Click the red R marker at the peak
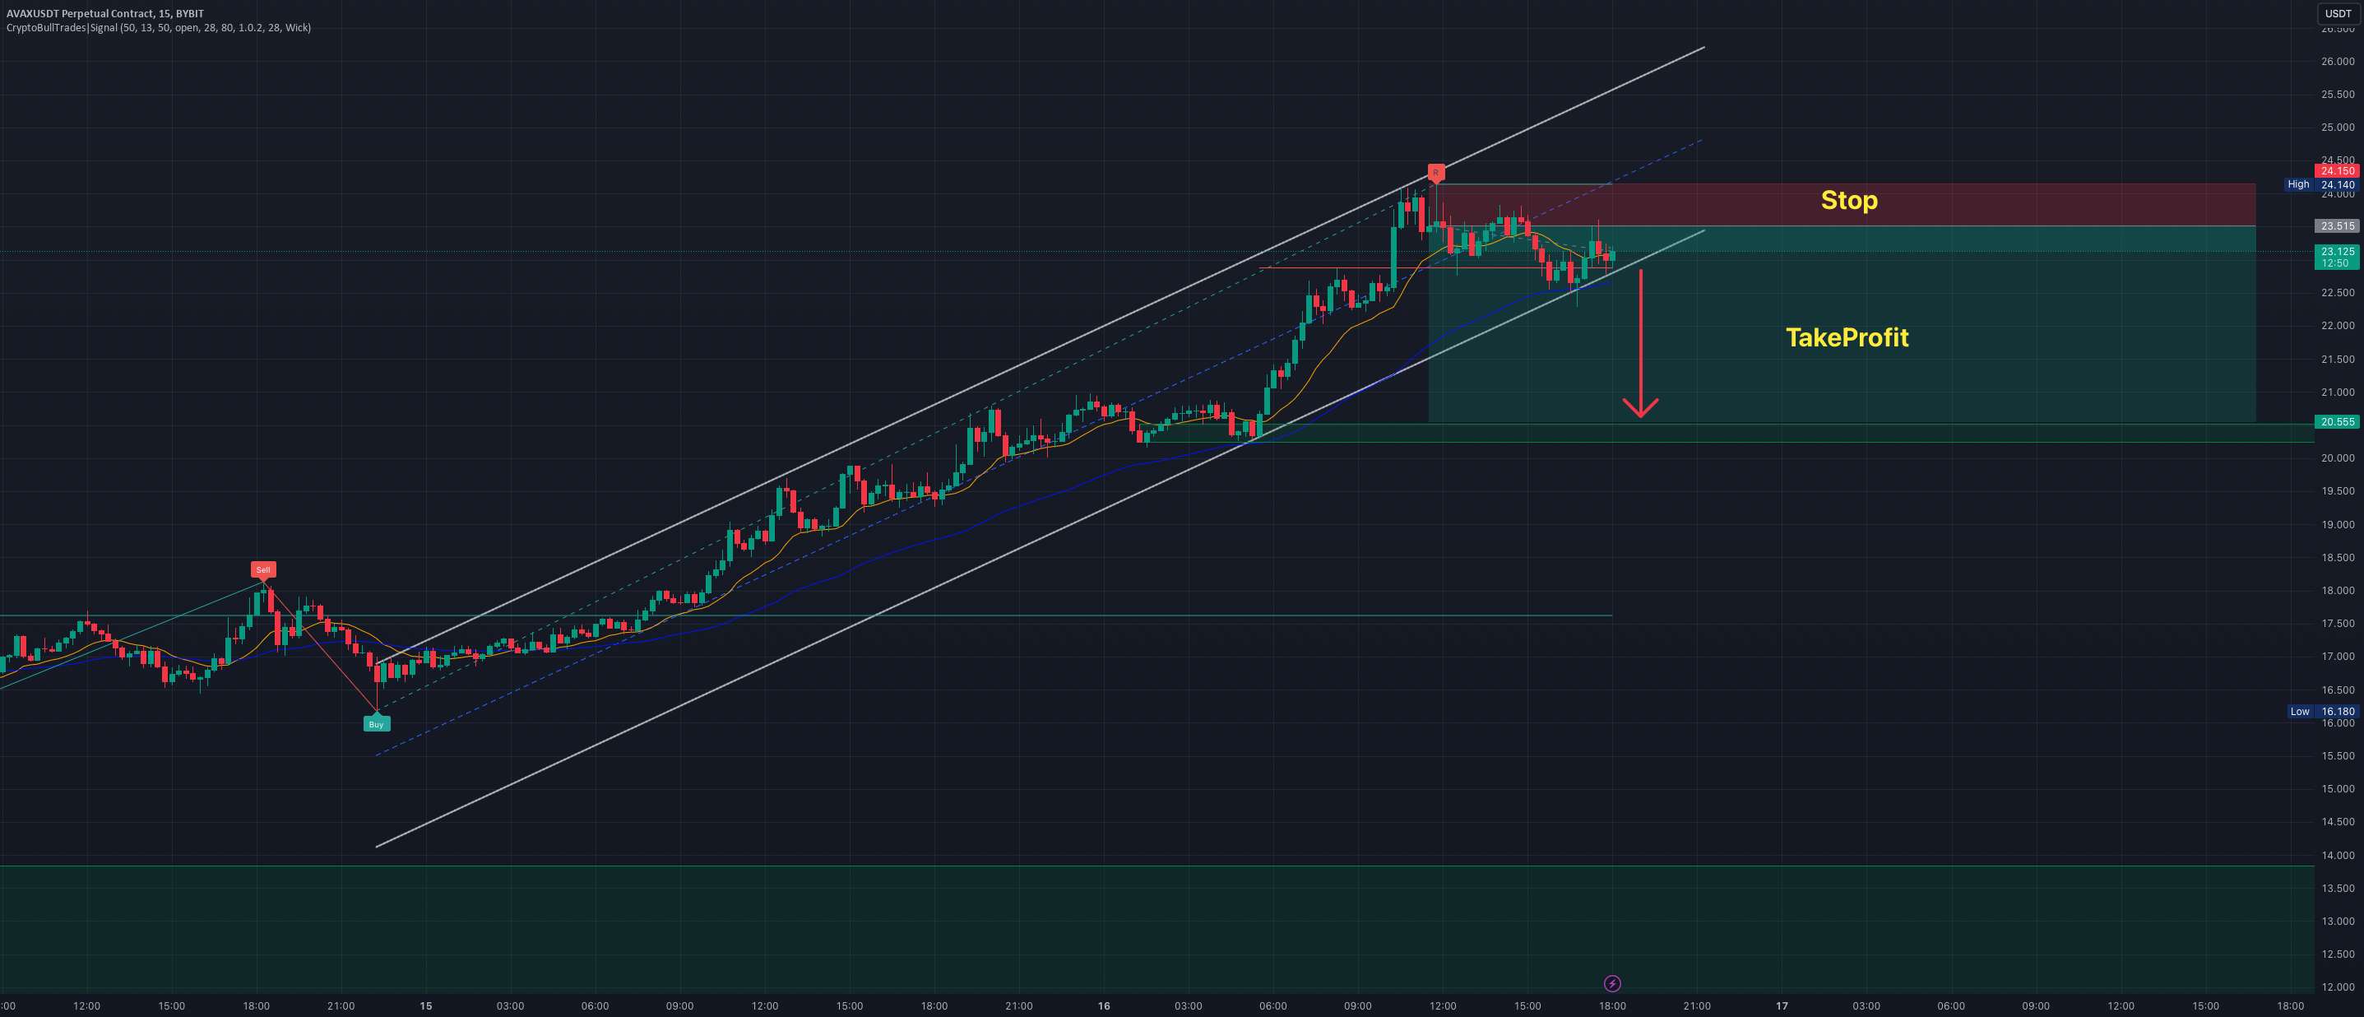The height and width of the screenshot is (1017, 2364). pyautogui.click(x=1436, y=173)
